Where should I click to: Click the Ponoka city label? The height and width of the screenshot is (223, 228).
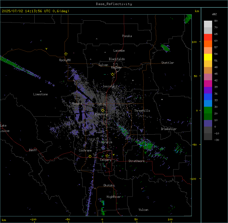[127, 36]
